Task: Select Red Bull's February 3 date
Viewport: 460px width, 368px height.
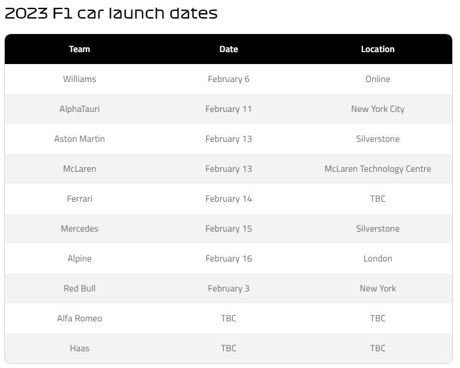Action: (x=229, y=288)
